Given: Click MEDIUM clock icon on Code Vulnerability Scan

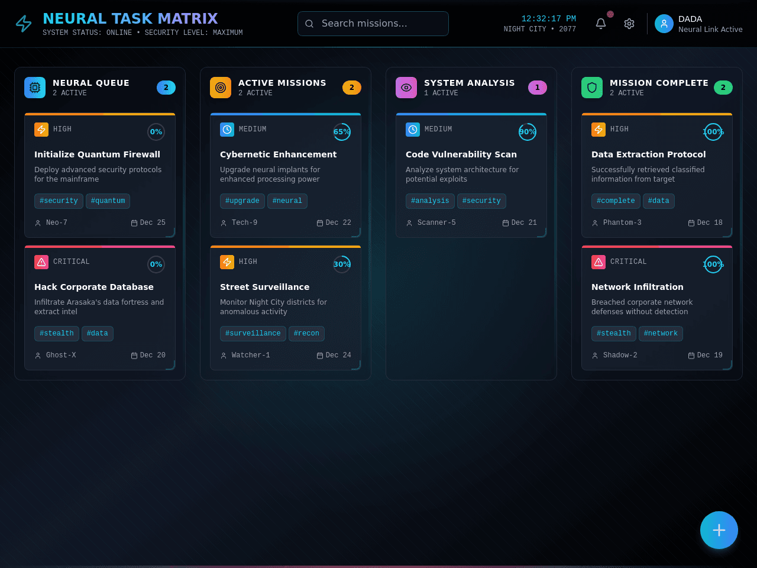Looking at the screenshot, I should coord(413,130).
